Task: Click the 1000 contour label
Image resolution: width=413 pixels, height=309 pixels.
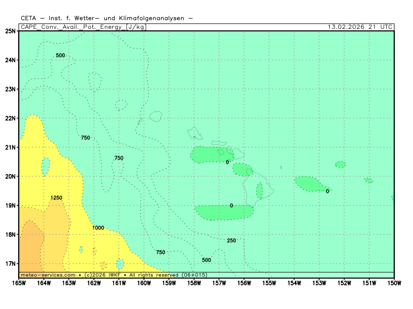Action: click(x=98, y=228)
